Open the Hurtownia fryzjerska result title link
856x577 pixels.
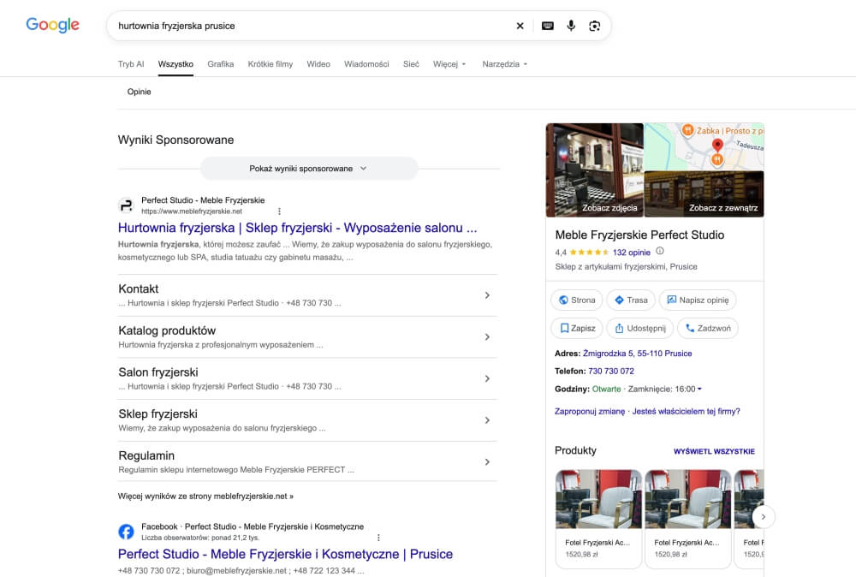[x=298, y=228]
